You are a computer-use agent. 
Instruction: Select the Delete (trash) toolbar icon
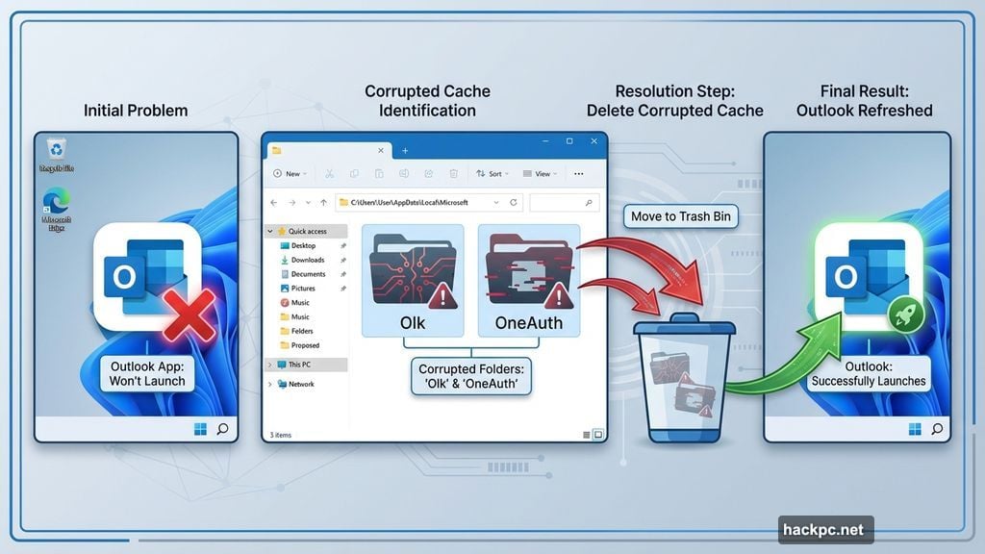(453, 174)
